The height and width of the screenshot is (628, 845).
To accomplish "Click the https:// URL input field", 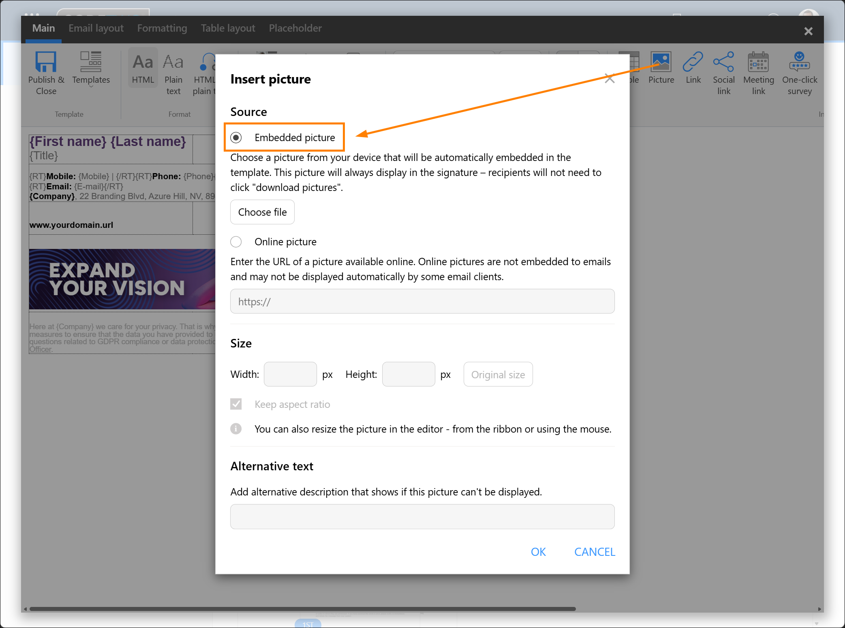I will 422,301.
